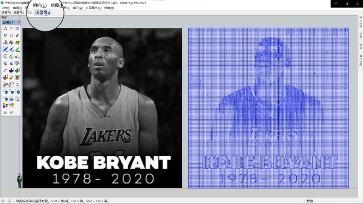
Task: Click the tan folded box icon
Action: pos(5,84)
